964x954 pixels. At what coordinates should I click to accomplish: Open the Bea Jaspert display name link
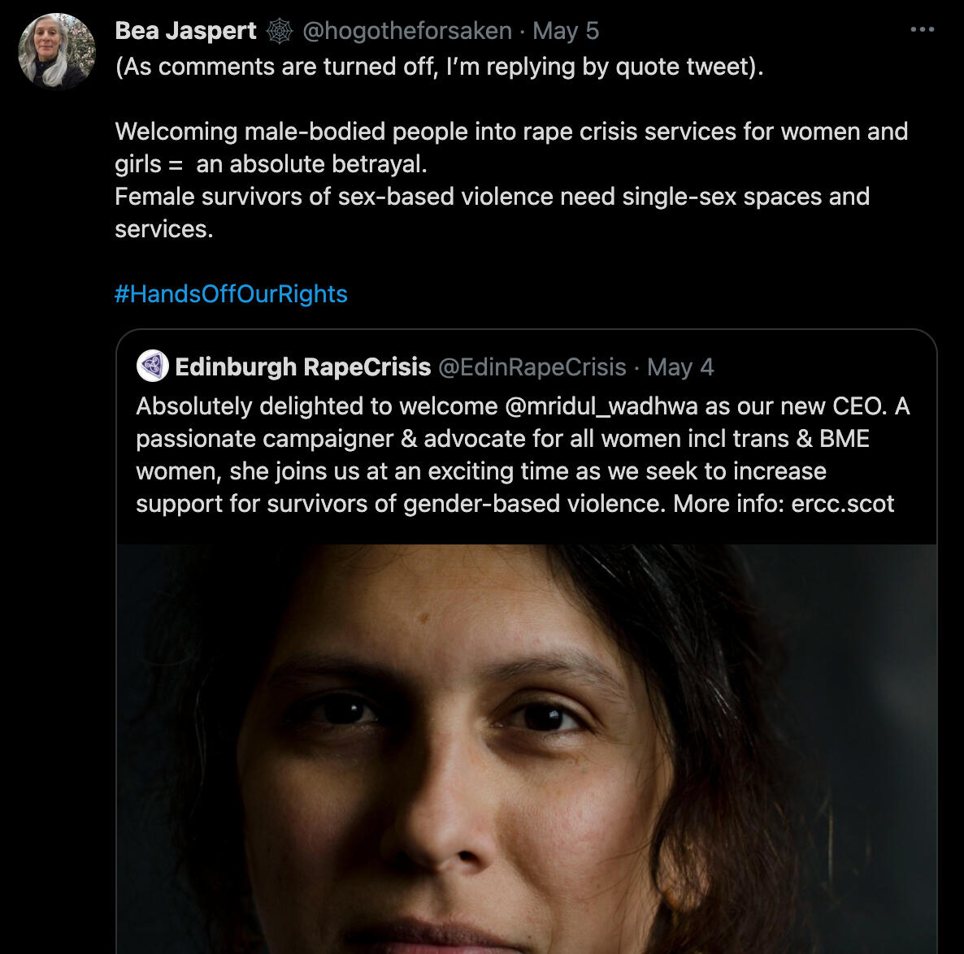(x=185, y=31)
